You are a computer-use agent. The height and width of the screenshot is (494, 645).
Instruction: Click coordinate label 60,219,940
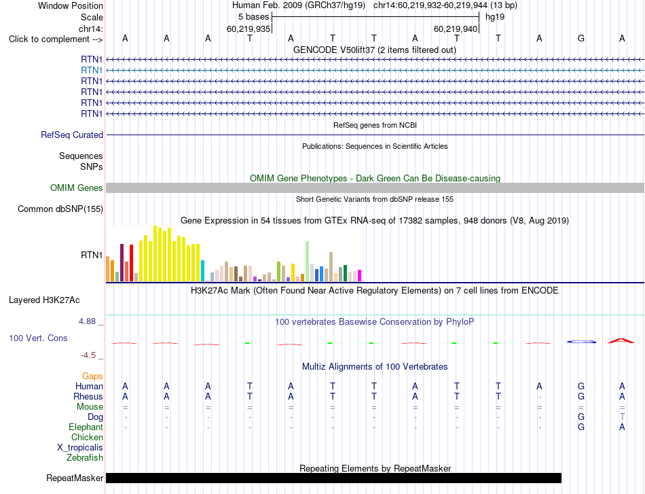pyautogui.click(x=456, y=29)
